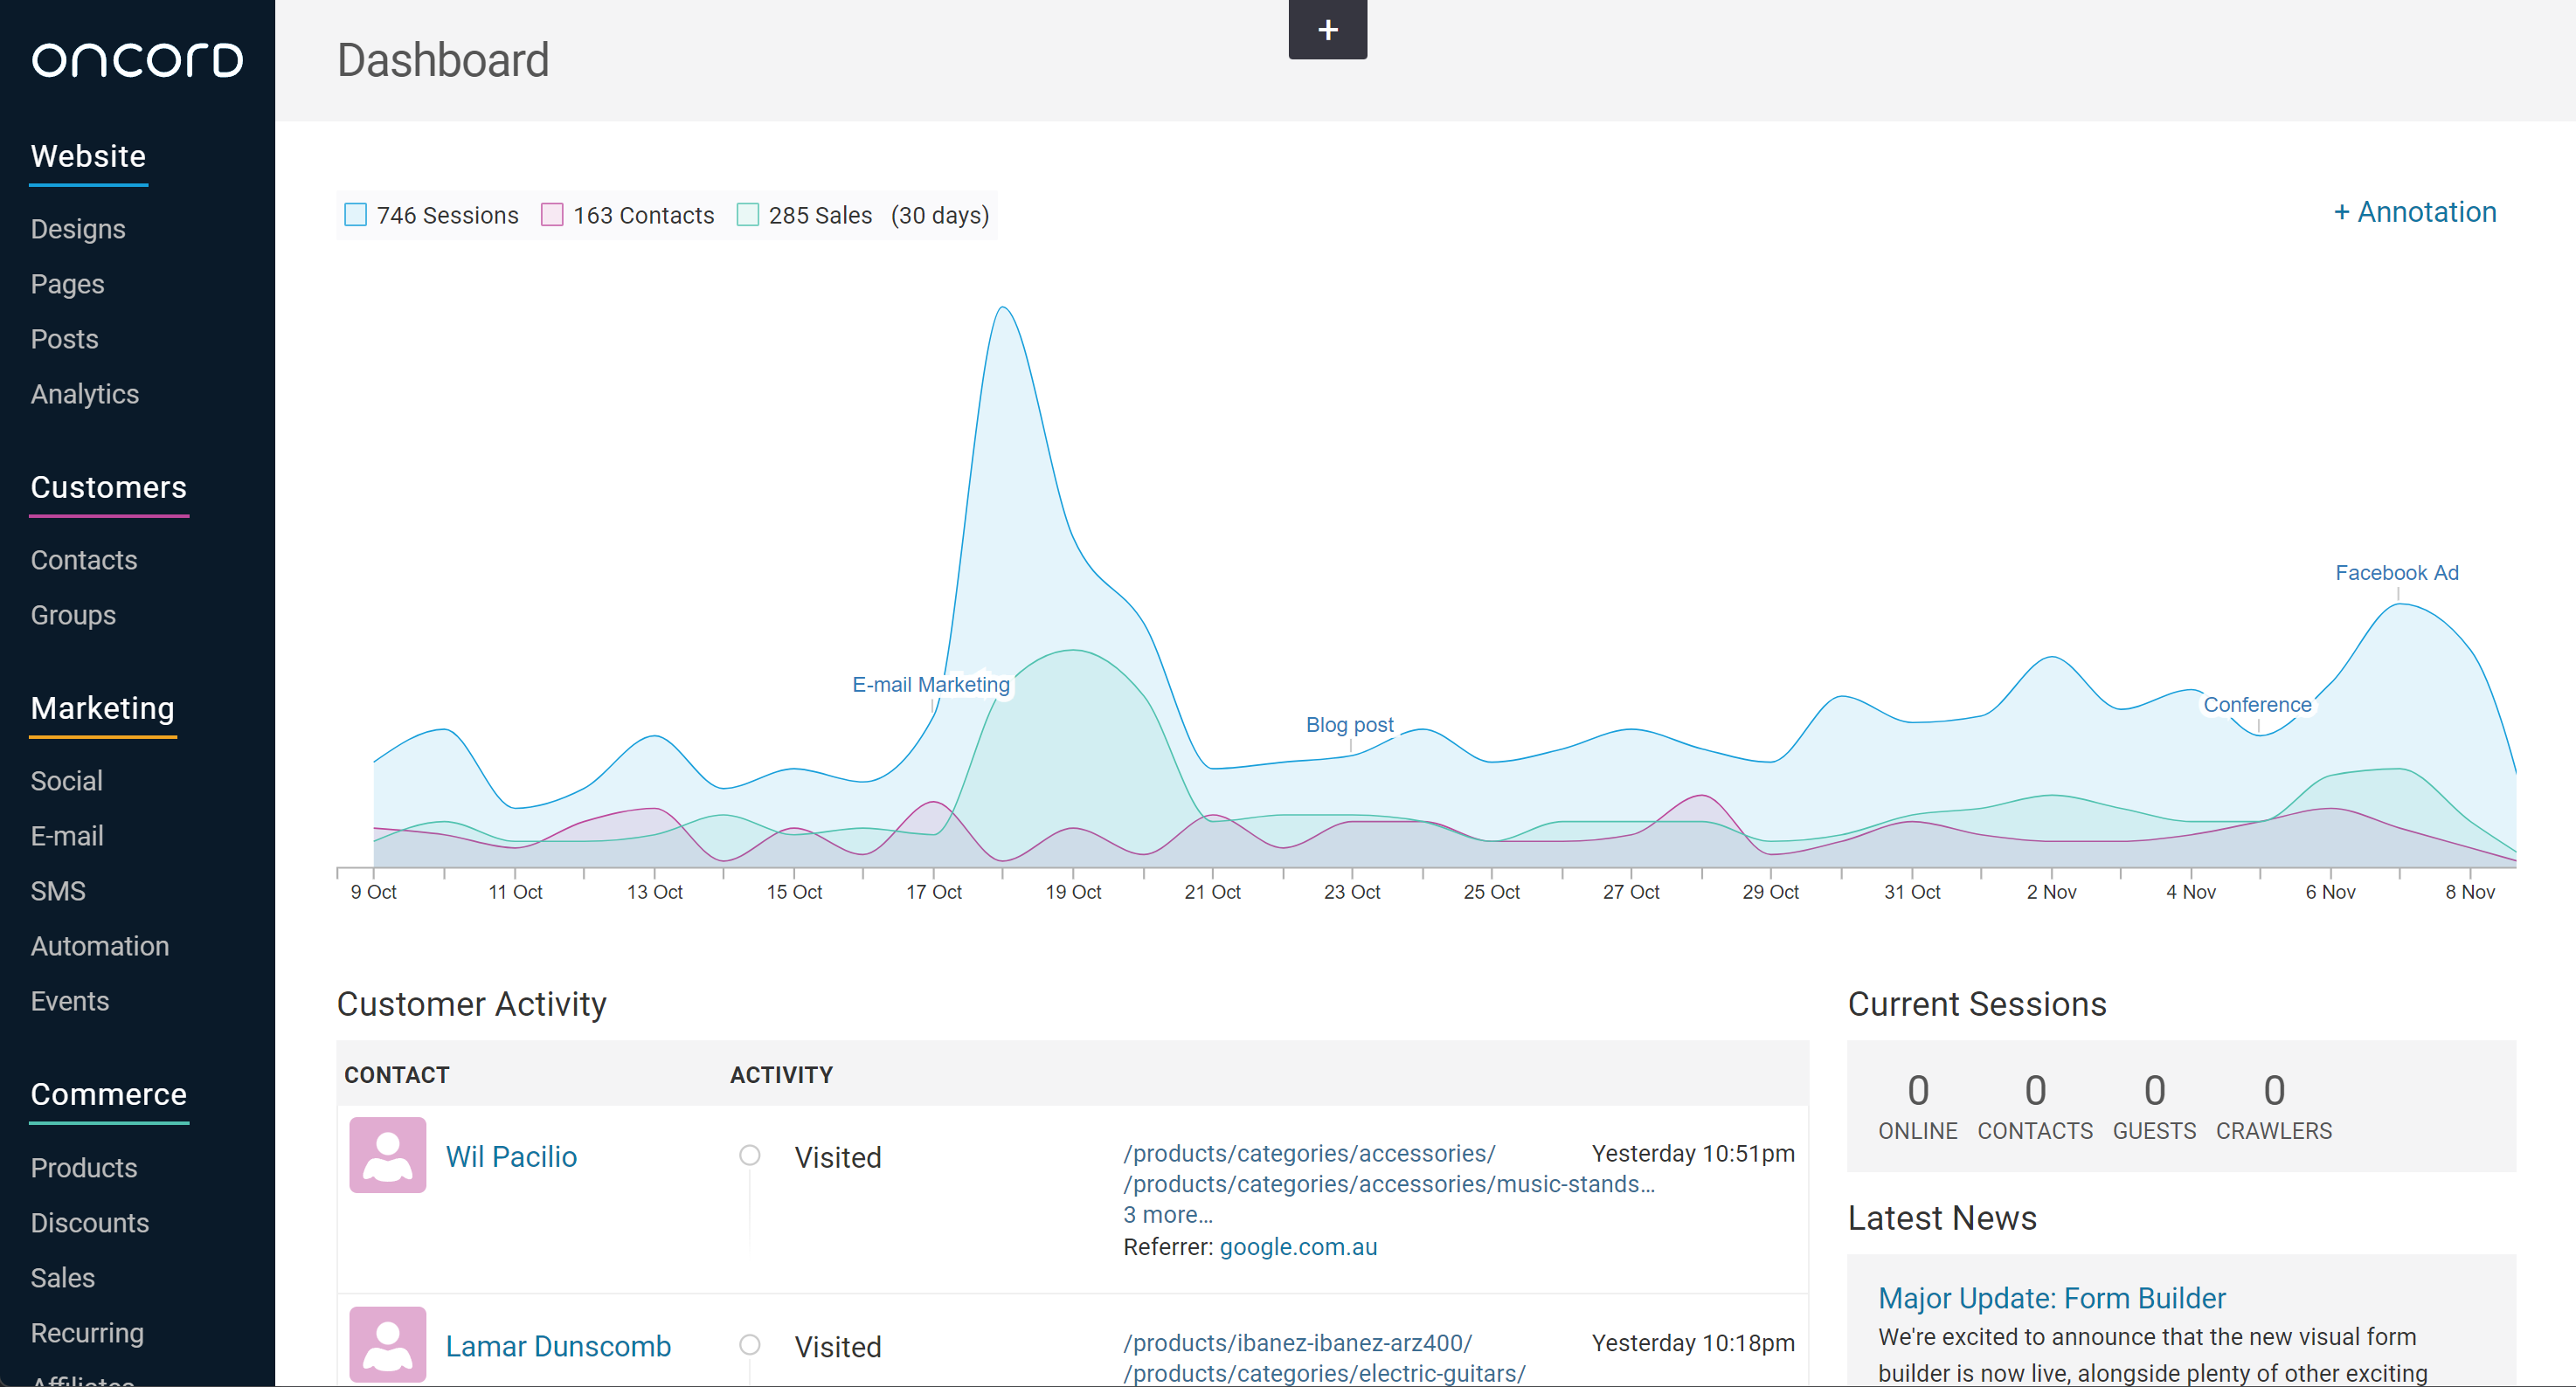Toggle the Sales series legend checkbox
This screenshot has height=1387, width=2576.
[747, 215]
